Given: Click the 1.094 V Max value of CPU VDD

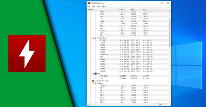Looking at the screenshot, I should click(145, 86).
